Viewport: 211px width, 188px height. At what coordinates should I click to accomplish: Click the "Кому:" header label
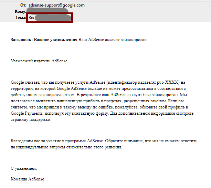pos(20,11)
